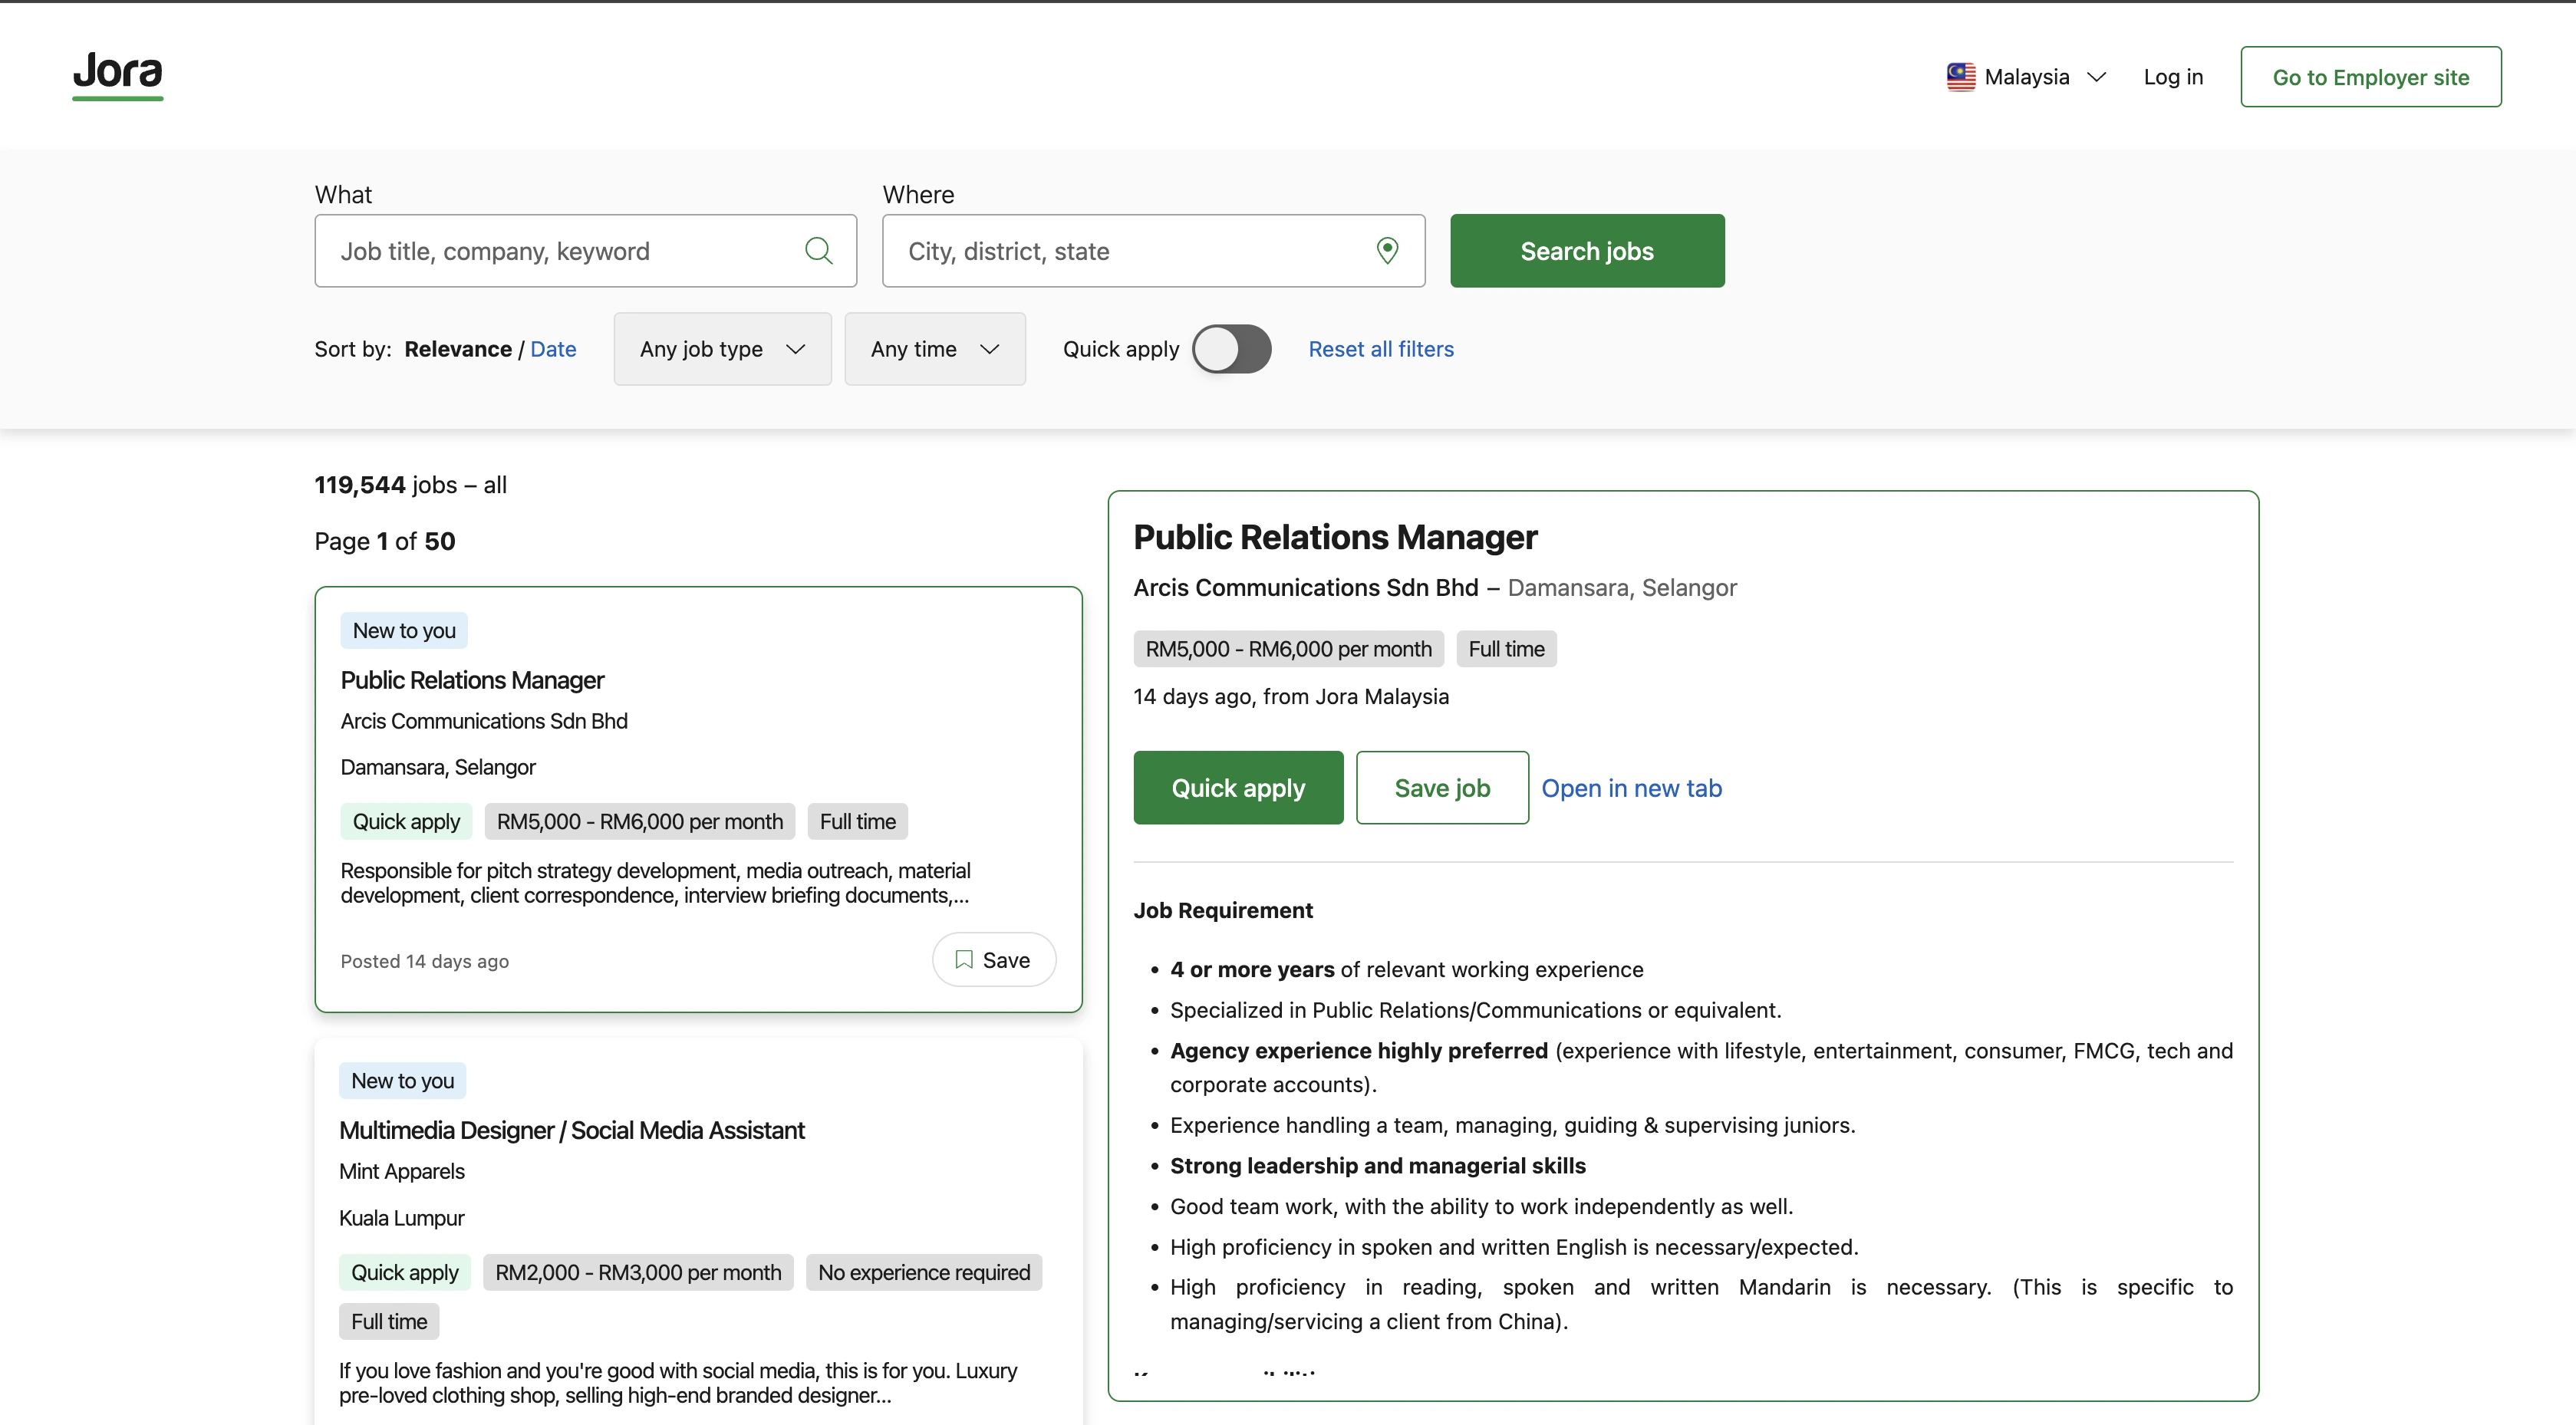Screen dimensions: 2576x1425
Task: Select Relevance sort option
Action: (457, 349)
